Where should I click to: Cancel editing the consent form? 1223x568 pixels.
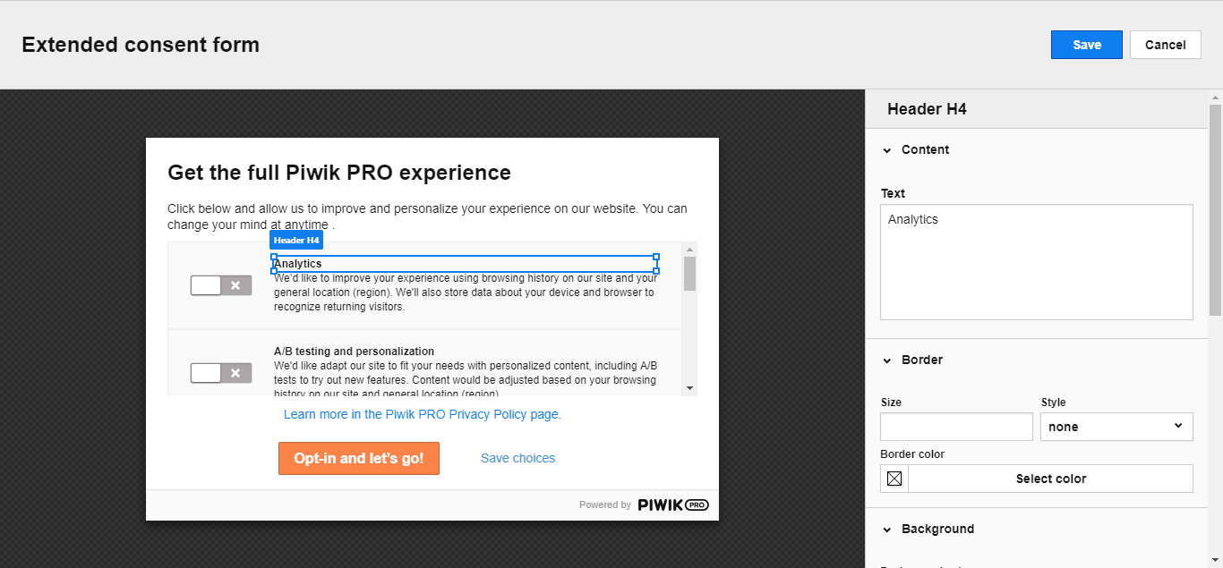[x=1165, y=45]
